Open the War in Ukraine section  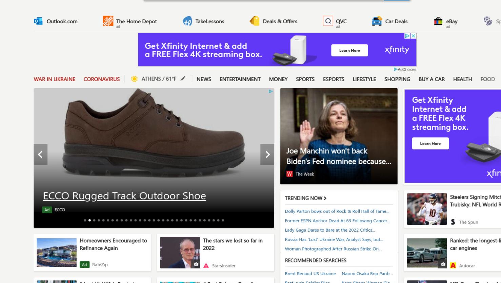55,79
